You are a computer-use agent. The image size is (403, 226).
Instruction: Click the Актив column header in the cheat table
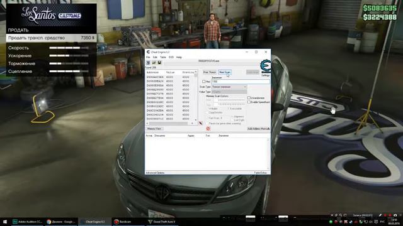coord(149,136)
